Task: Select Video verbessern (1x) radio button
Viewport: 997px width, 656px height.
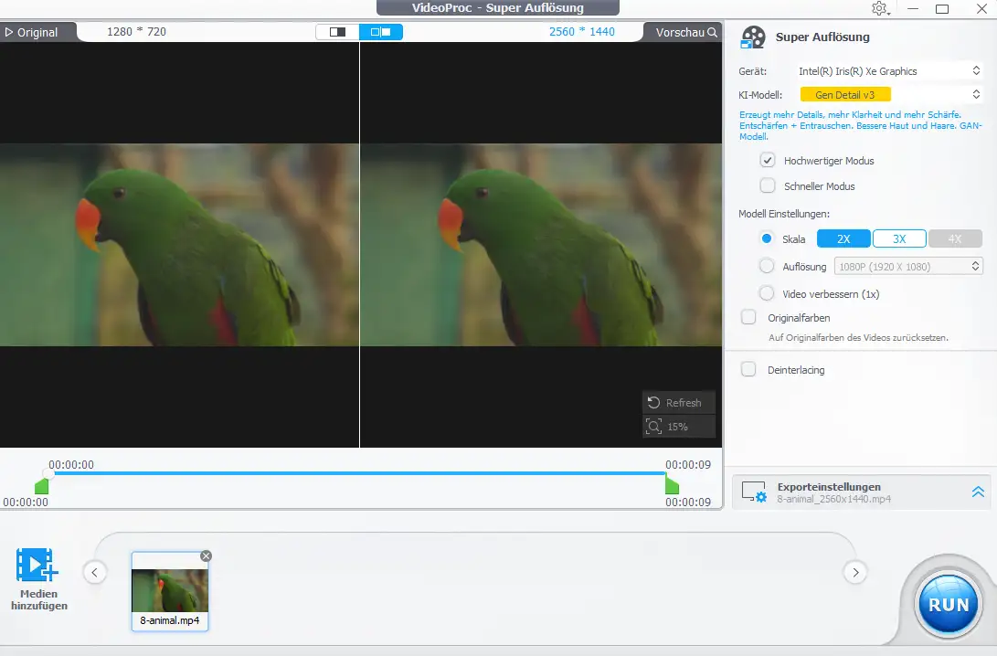Action: coord(767,293)
